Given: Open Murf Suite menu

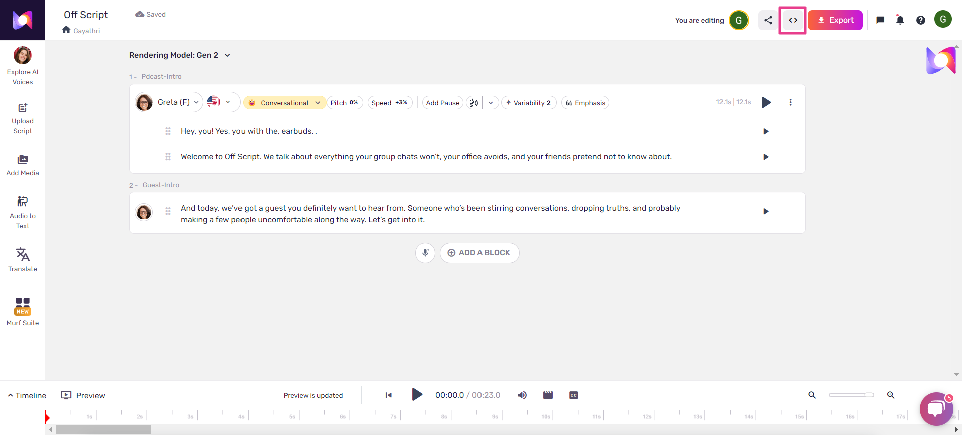Looking at the screenshot, I should point(23,311).
